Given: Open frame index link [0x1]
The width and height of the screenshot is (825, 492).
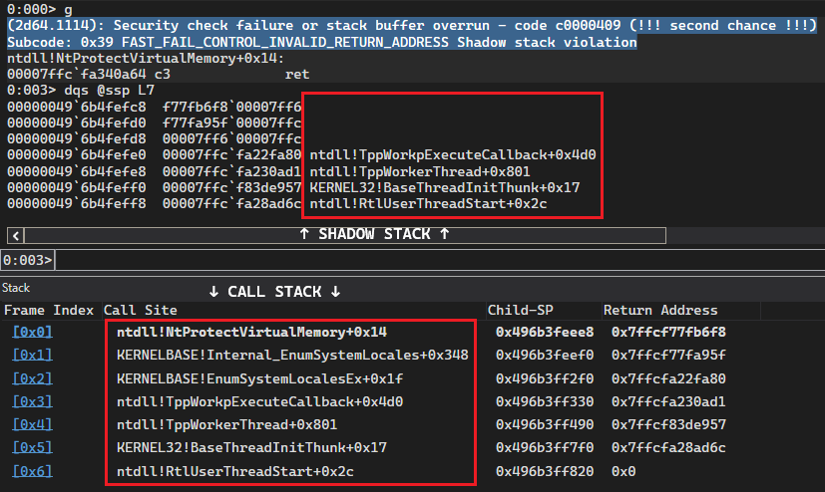Looking at the screenshot, I should click(x=32, y=355).
